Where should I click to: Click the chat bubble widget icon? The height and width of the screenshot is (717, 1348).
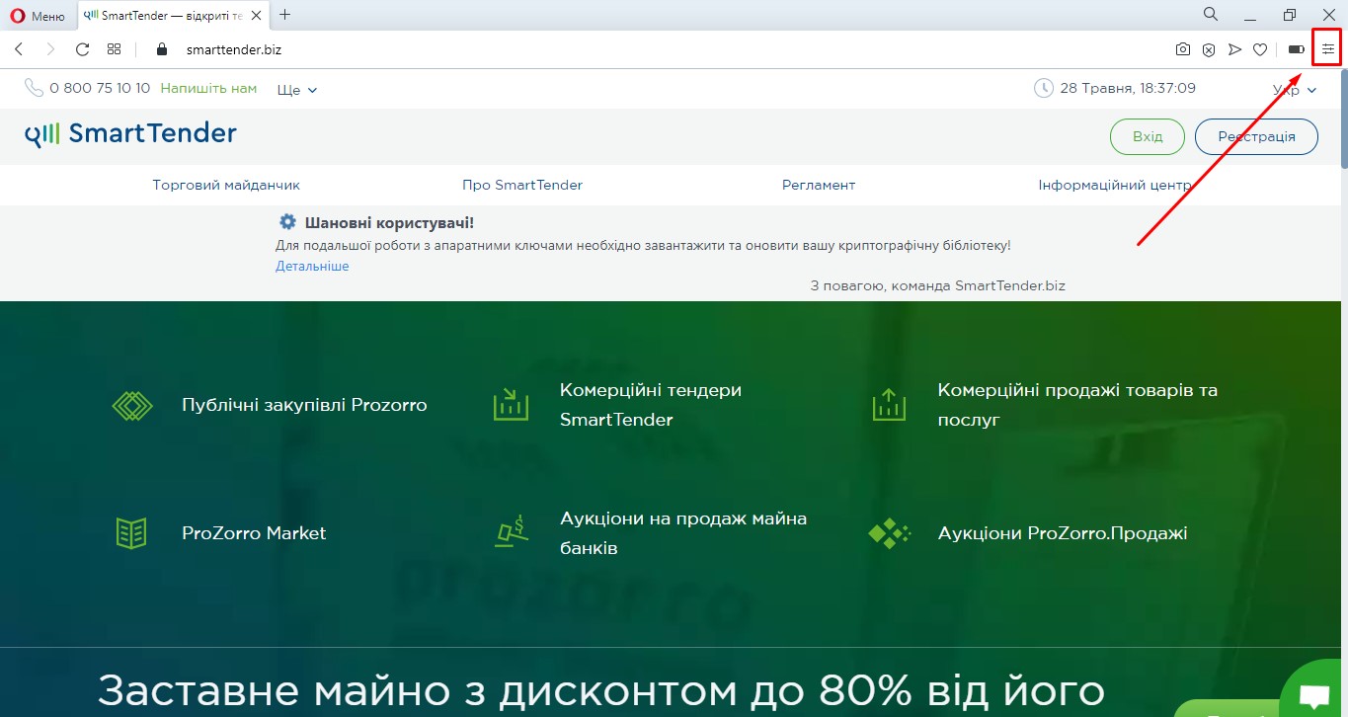point(1314,693)
